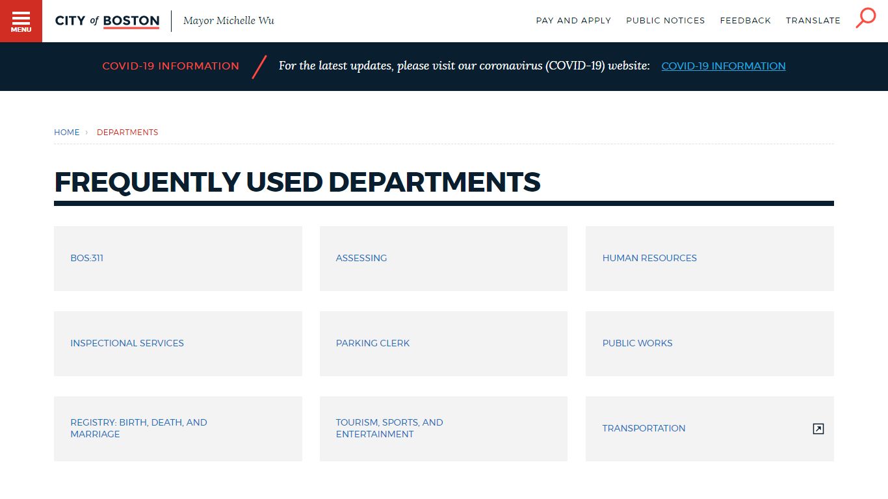Click the external link icon on Transportation
This screenshot has height=499, width=888.
coord(818,429)
